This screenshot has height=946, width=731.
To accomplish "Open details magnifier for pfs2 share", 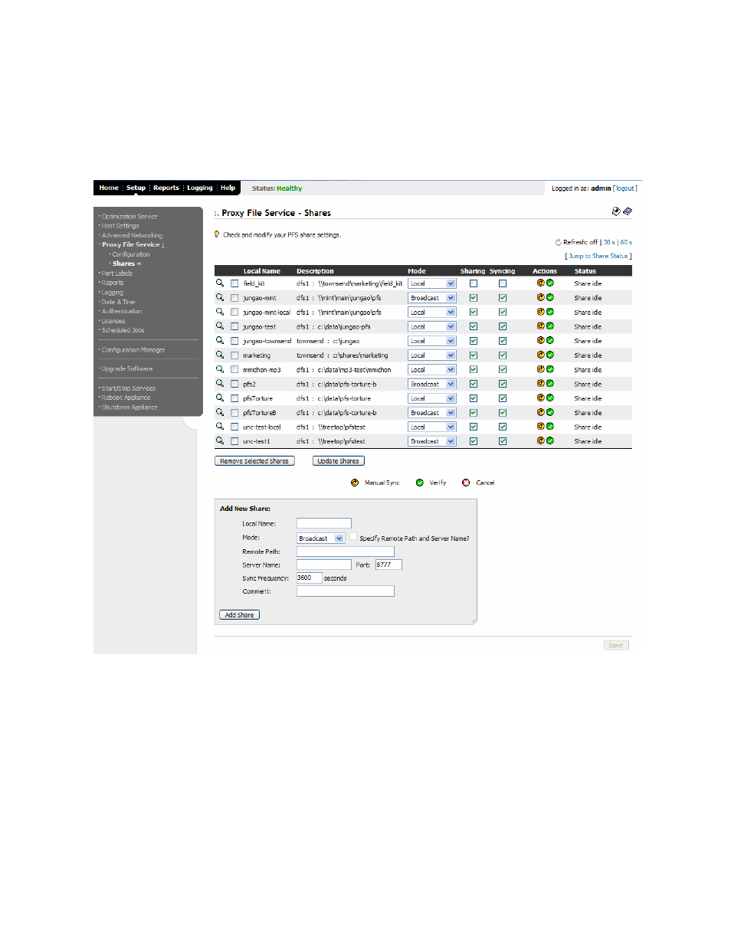I will [220, 384].
